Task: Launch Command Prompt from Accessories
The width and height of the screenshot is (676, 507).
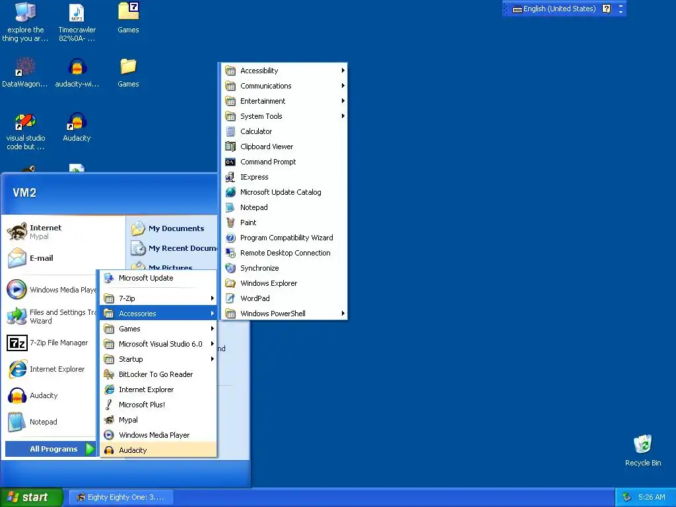Action: click(x=284, y=162)
